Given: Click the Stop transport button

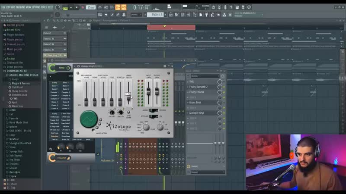Looking at the screenshot, I should 77,7.
